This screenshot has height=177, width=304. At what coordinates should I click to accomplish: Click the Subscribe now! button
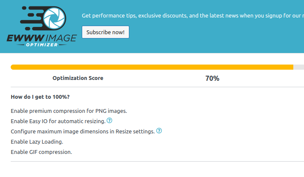[105, 32]
